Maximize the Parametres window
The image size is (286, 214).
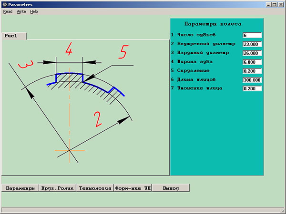[275, 4]
